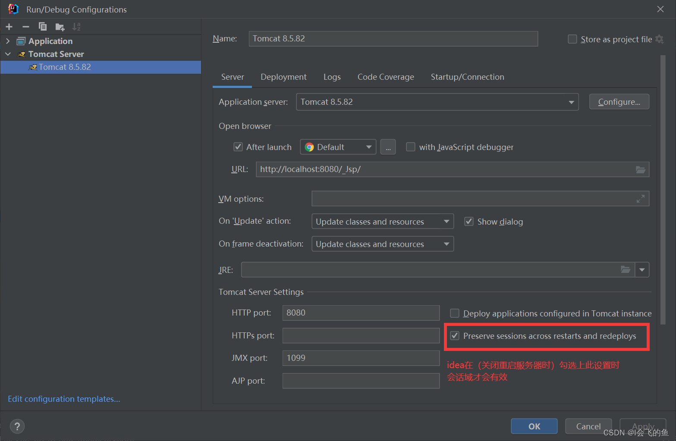Screen dimensions: 676x441
Task: Click the Apply button
Action: coord(643,426)
